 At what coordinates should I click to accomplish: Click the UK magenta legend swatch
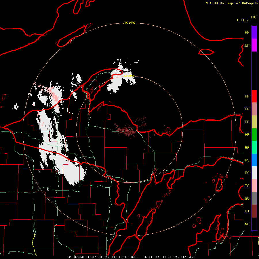254,45
